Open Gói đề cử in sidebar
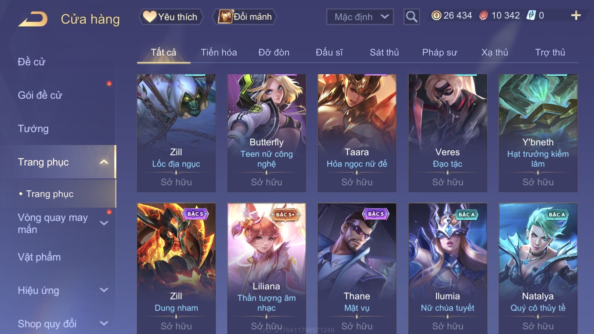This screenshot has height=334, width=594. point(40,95)
